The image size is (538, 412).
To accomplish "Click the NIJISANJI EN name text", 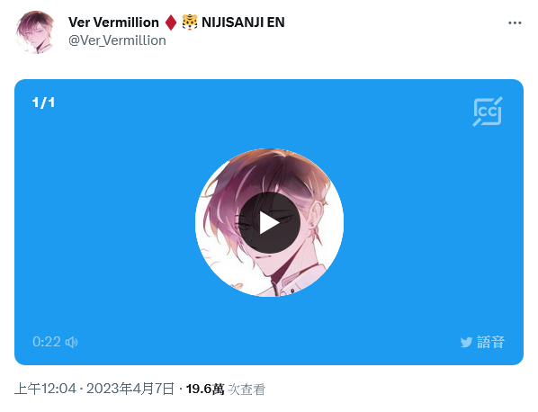I will pyautogui.click(x=243, y=22).
